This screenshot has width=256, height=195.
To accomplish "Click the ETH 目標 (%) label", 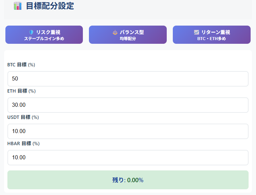I will coord(22,91).
